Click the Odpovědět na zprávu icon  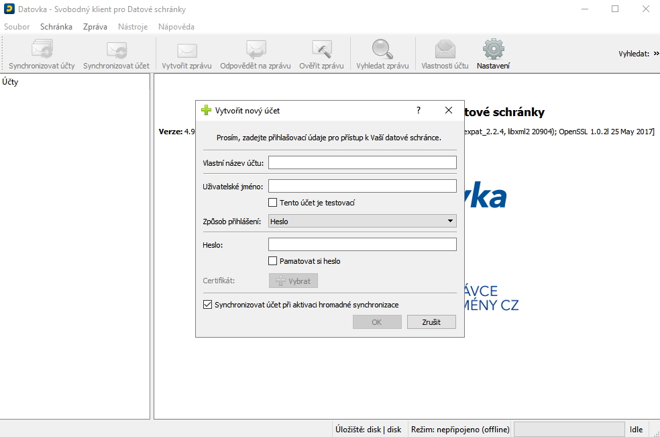point(256,49)
